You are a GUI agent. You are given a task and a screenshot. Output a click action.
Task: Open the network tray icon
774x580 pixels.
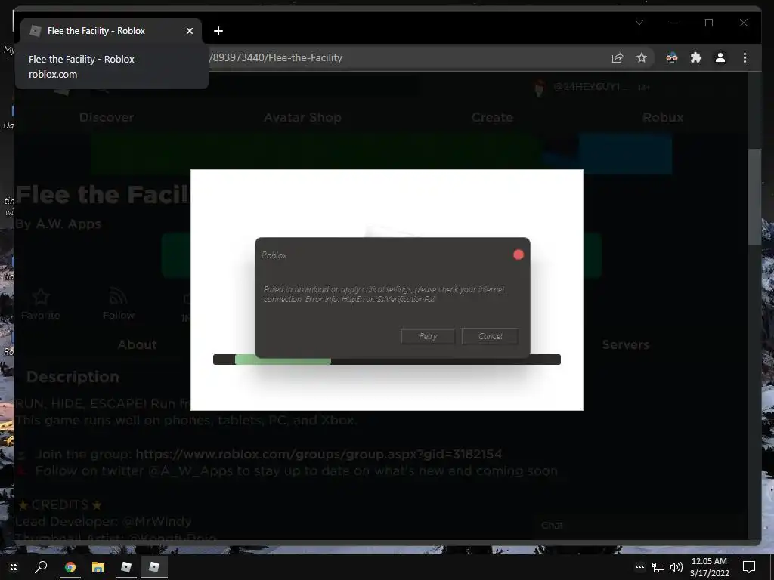click(x=658, y=567)
